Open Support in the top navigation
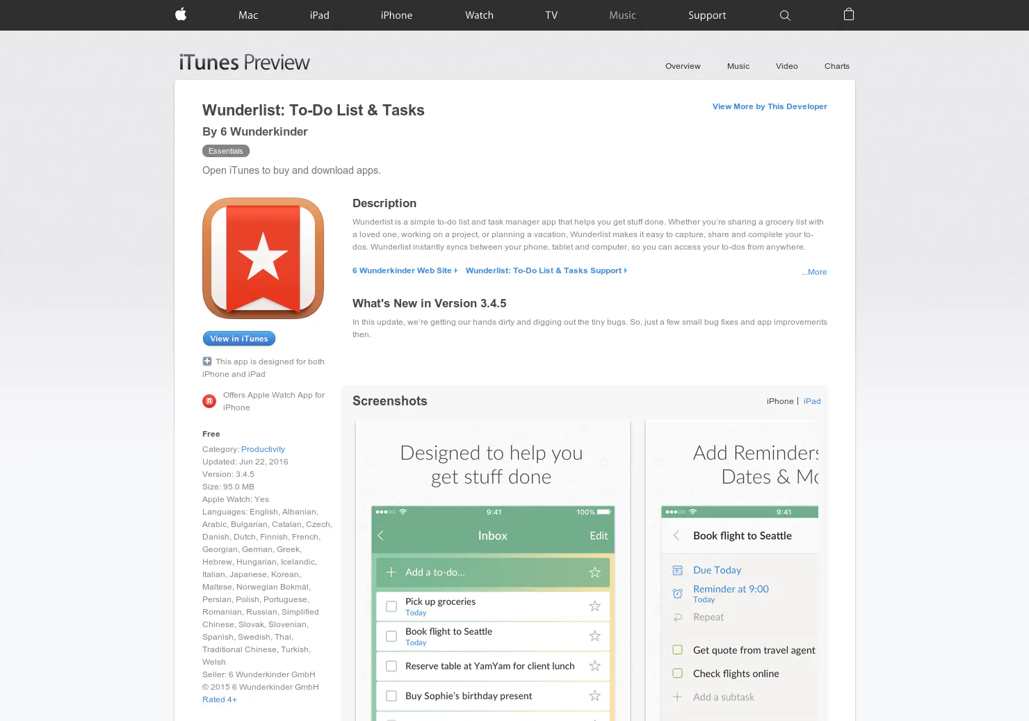 coord(707,15)
